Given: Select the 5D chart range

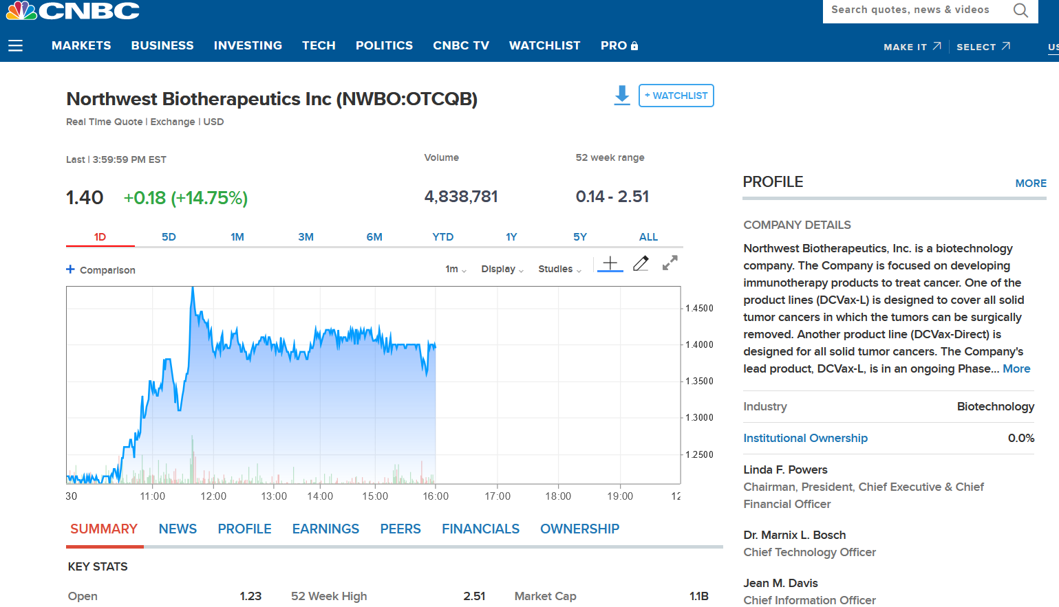Looking at the screenshot, I should [x=169, y=236].
